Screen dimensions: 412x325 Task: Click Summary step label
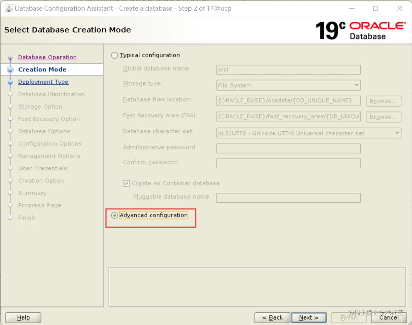pyautogui.click(x=32, y=193)
